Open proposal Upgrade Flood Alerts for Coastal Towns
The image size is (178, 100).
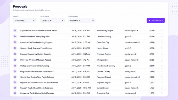pyautogui.click(x=37, y=72)
